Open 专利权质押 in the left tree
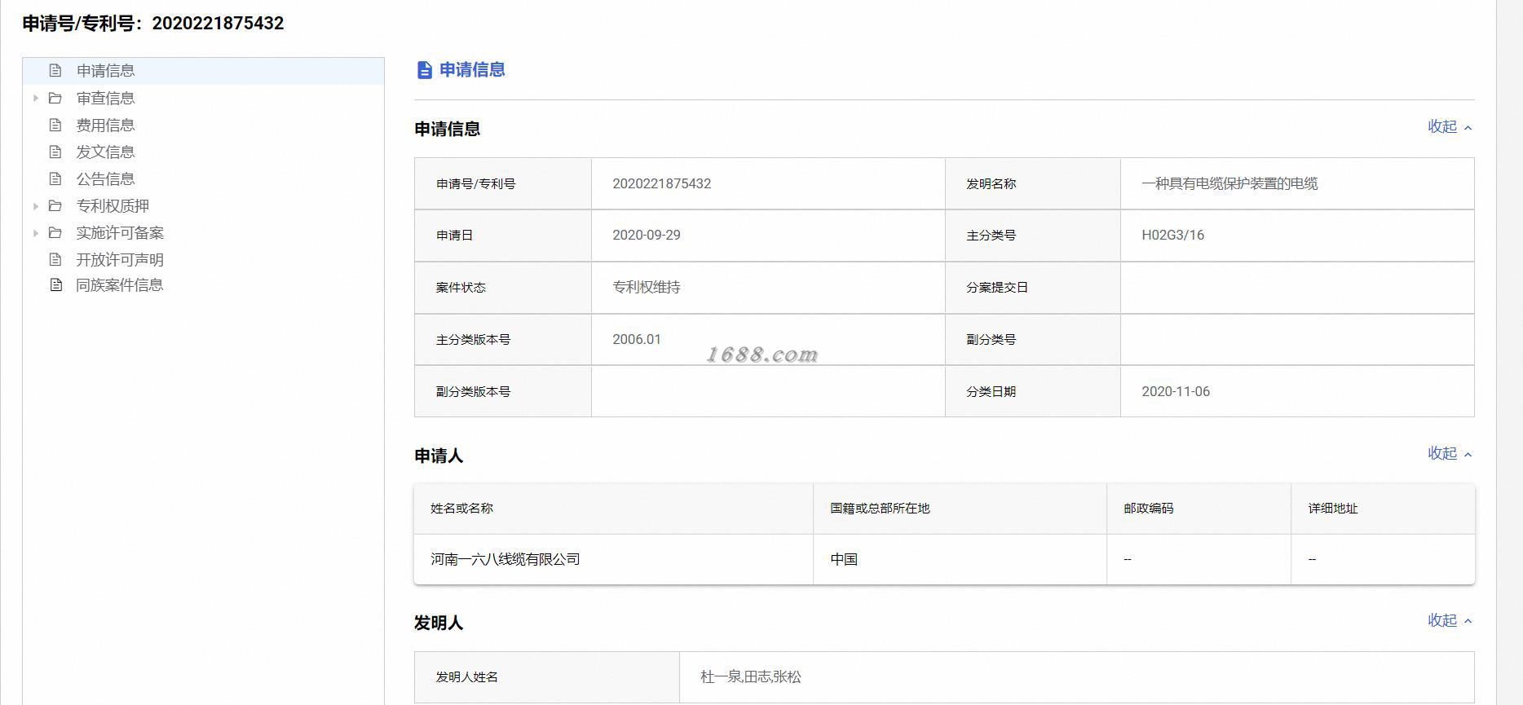The image size is (1523, 705). pos(113,205)
